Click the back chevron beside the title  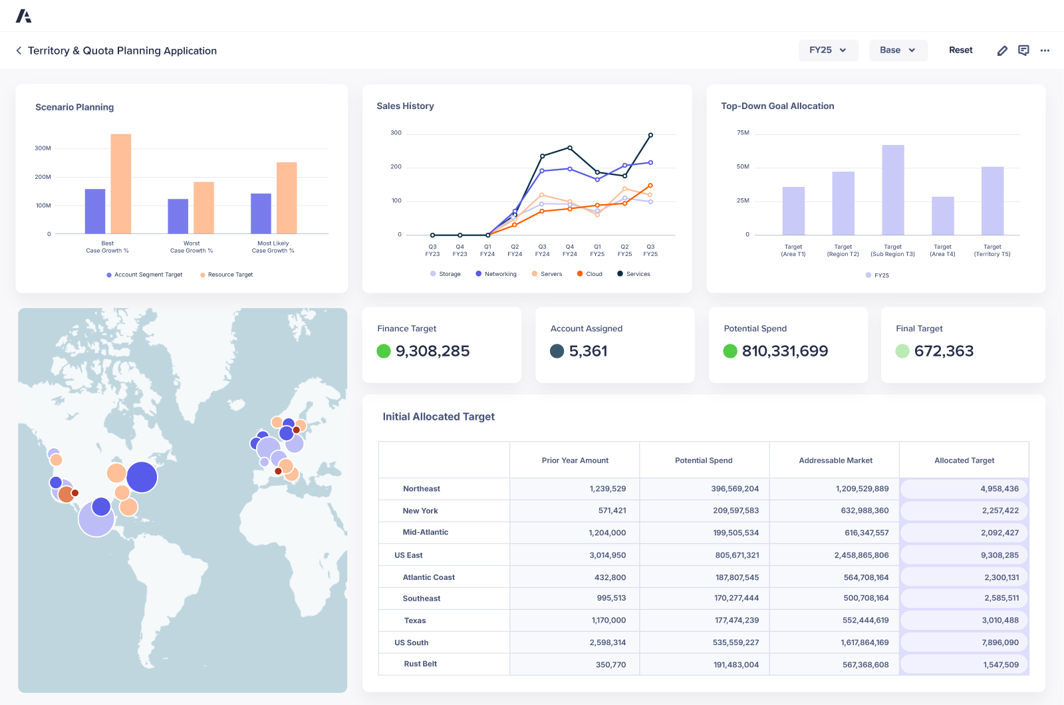[18, 50]
